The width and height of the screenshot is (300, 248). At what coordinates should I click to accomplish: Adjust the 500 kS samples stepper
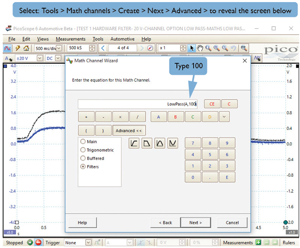pos(92,48)
